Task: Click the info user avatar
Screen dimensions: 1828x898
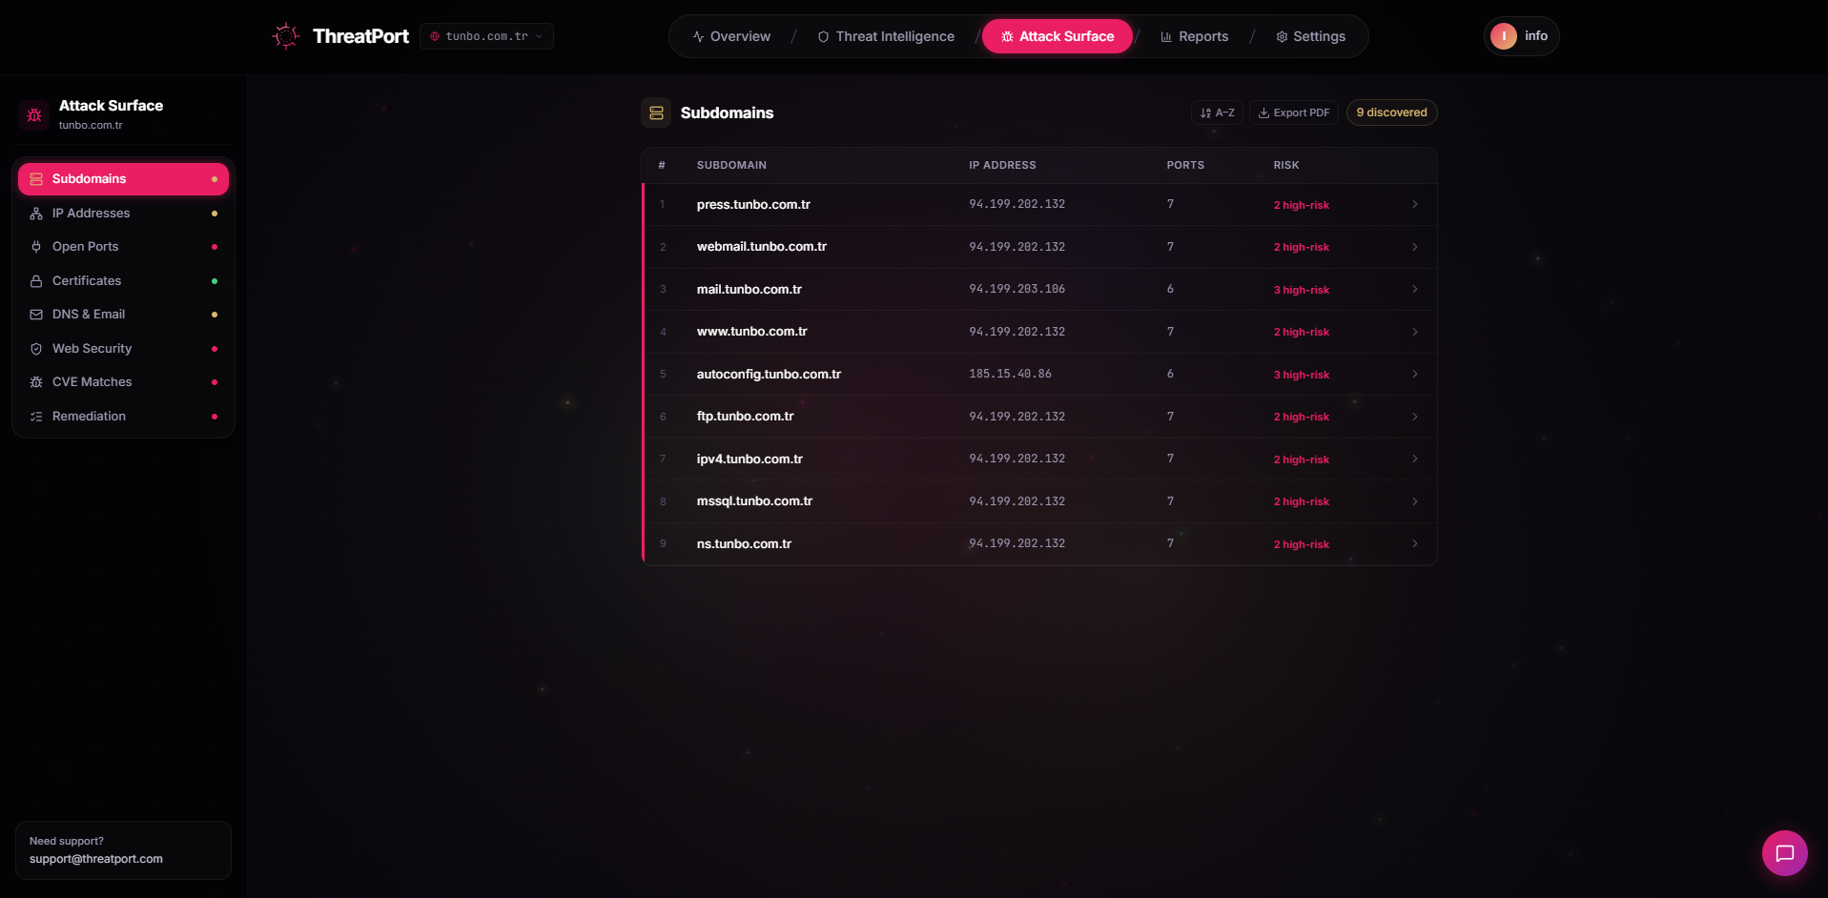Action: click(1504, 36)
